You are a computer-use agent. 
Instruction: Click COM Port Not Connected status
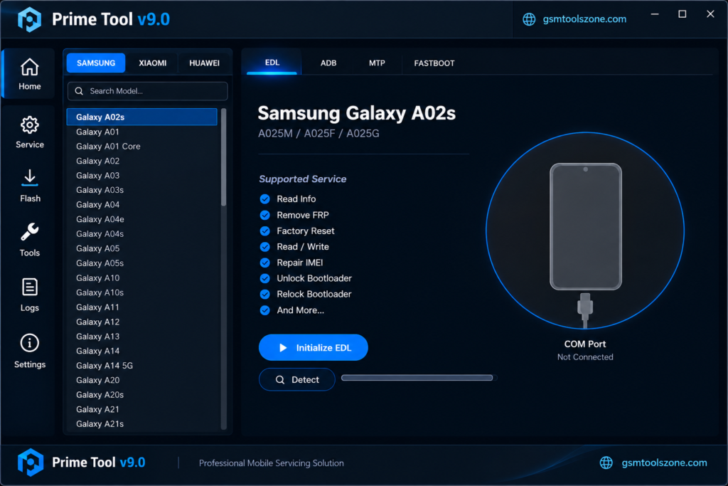585,350
